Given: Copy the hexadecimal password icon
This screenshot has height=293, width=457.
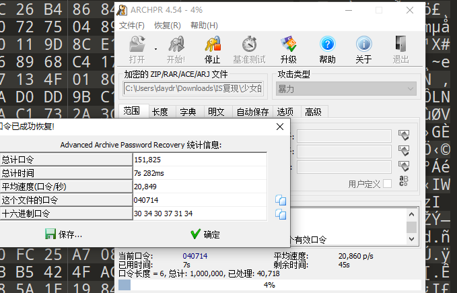Looking at the screenshot, I should (x=281, y=214).
